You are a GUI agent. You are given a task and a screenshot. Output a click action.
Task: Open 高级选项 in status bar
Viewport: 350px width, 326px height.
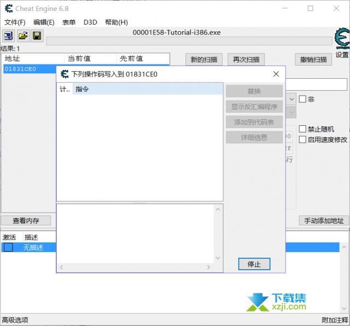15,320
